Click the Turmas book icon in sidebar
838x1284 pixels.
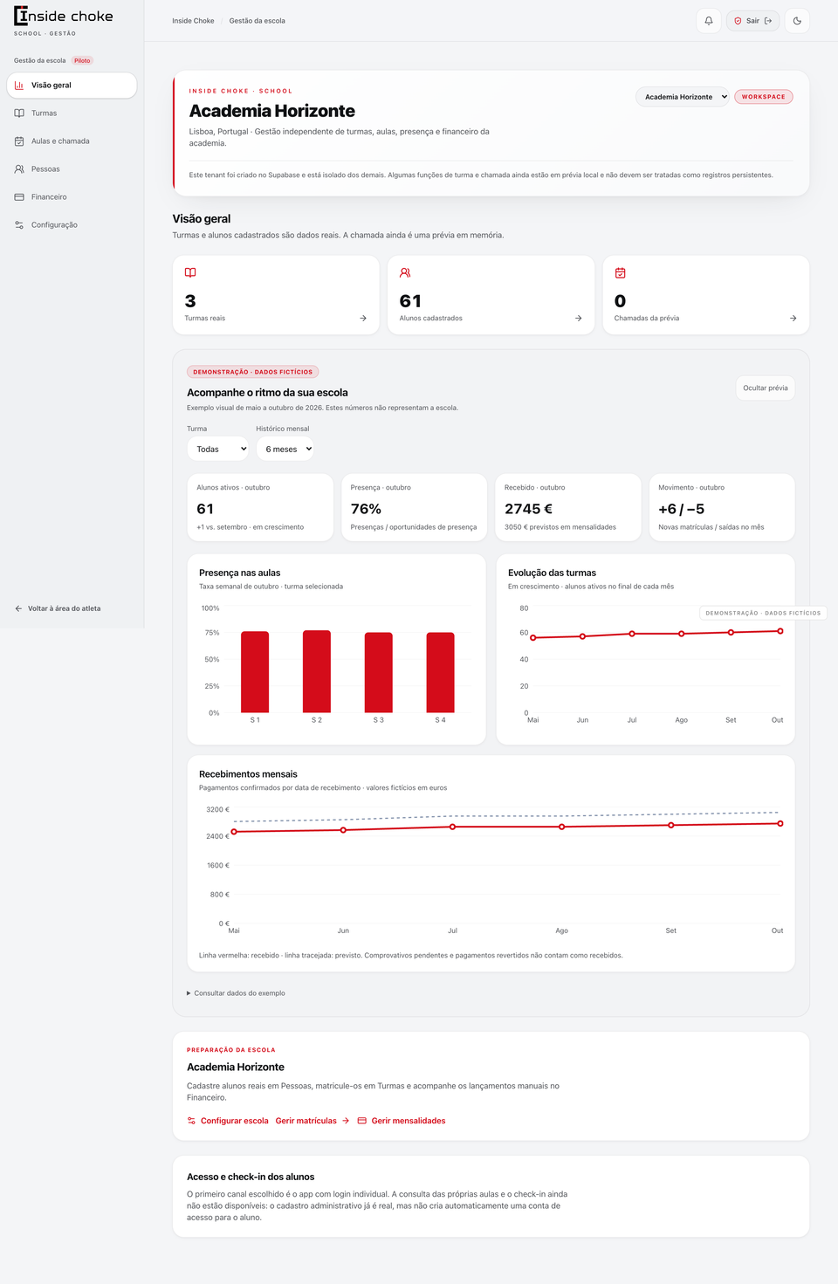pyautogui.click(x=19, y=113)
